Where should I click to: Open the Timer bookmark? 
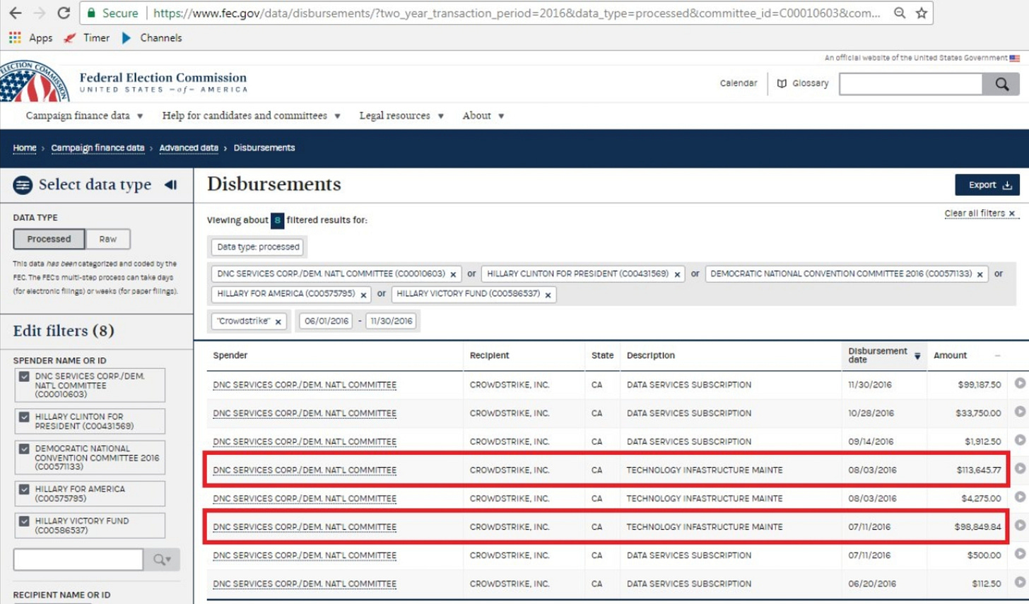click(x=87, y=37)
